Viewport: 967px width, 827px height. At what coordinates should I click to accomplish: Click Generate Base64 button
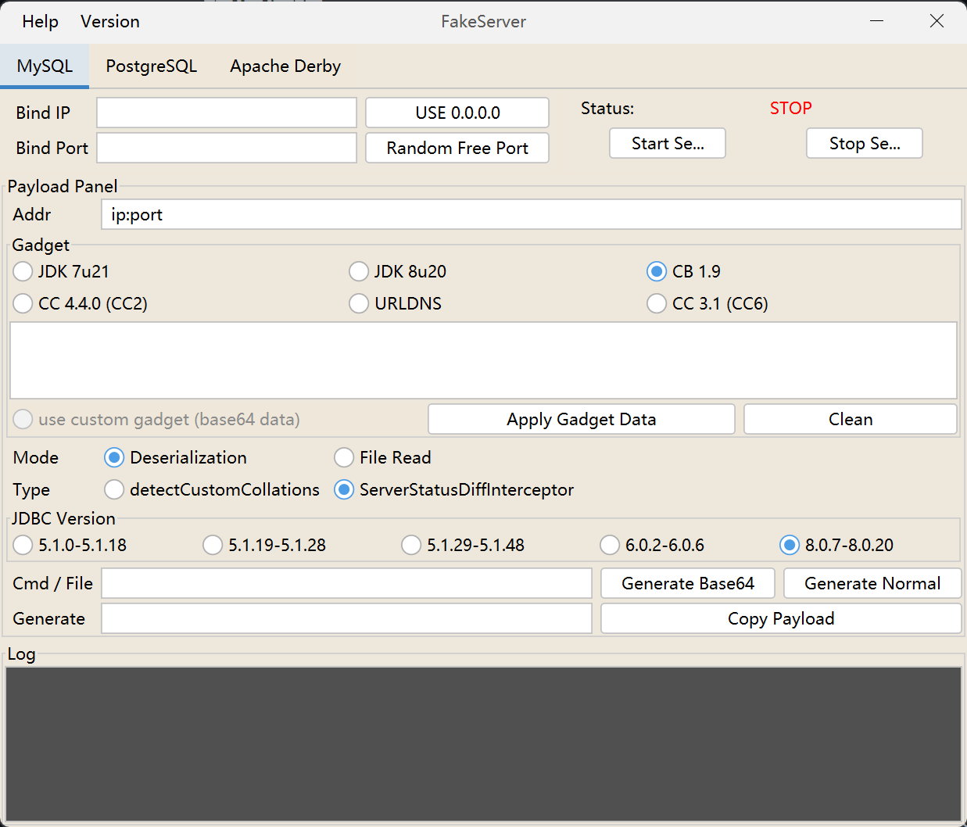[x=688, y=583]
